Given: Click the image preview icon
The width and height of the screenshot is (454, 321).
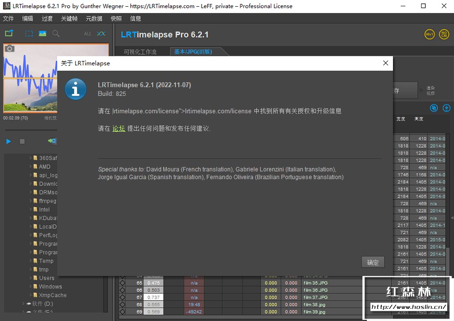Looking at the screenshot, I should (x=43, y=33).
